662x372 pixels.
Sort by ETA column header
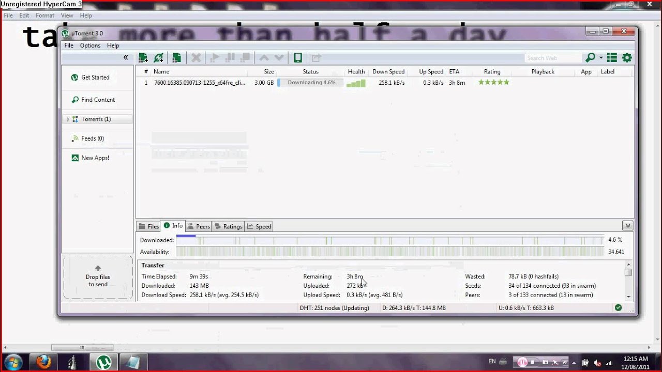click(454, 72)
